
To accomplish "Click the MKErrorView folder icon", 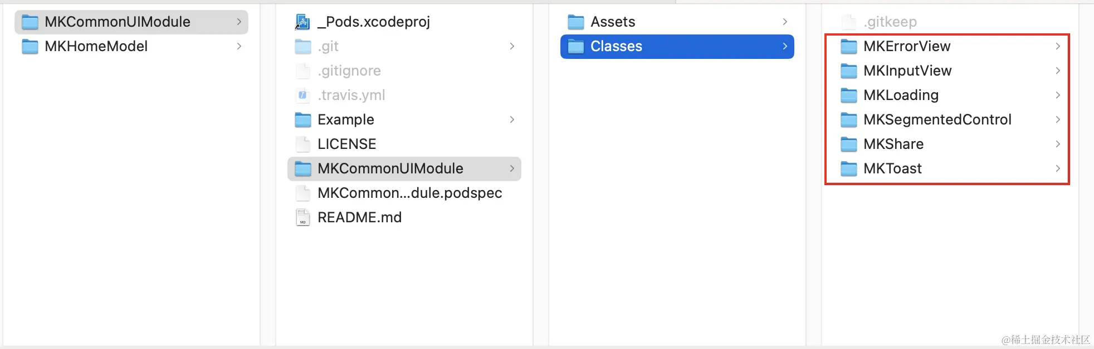I will click(848, 46).
